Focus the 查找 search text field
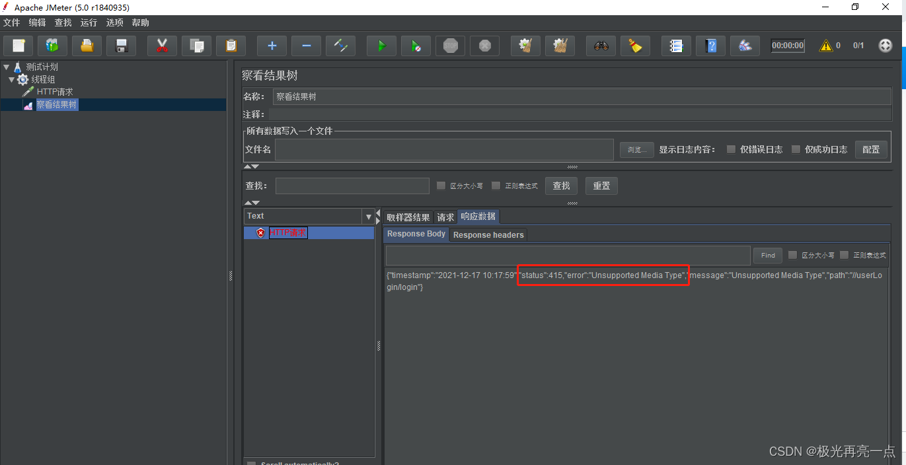 coord(352,186)
